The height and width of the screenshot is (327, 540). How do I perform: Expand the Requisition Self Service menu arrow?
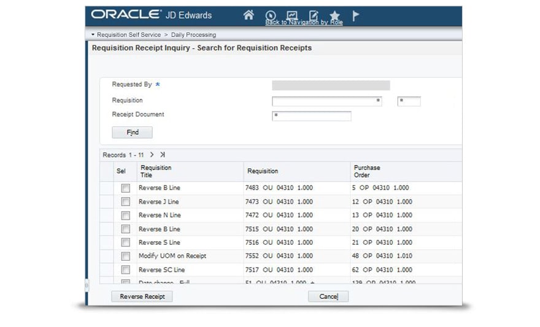(93, 35)
